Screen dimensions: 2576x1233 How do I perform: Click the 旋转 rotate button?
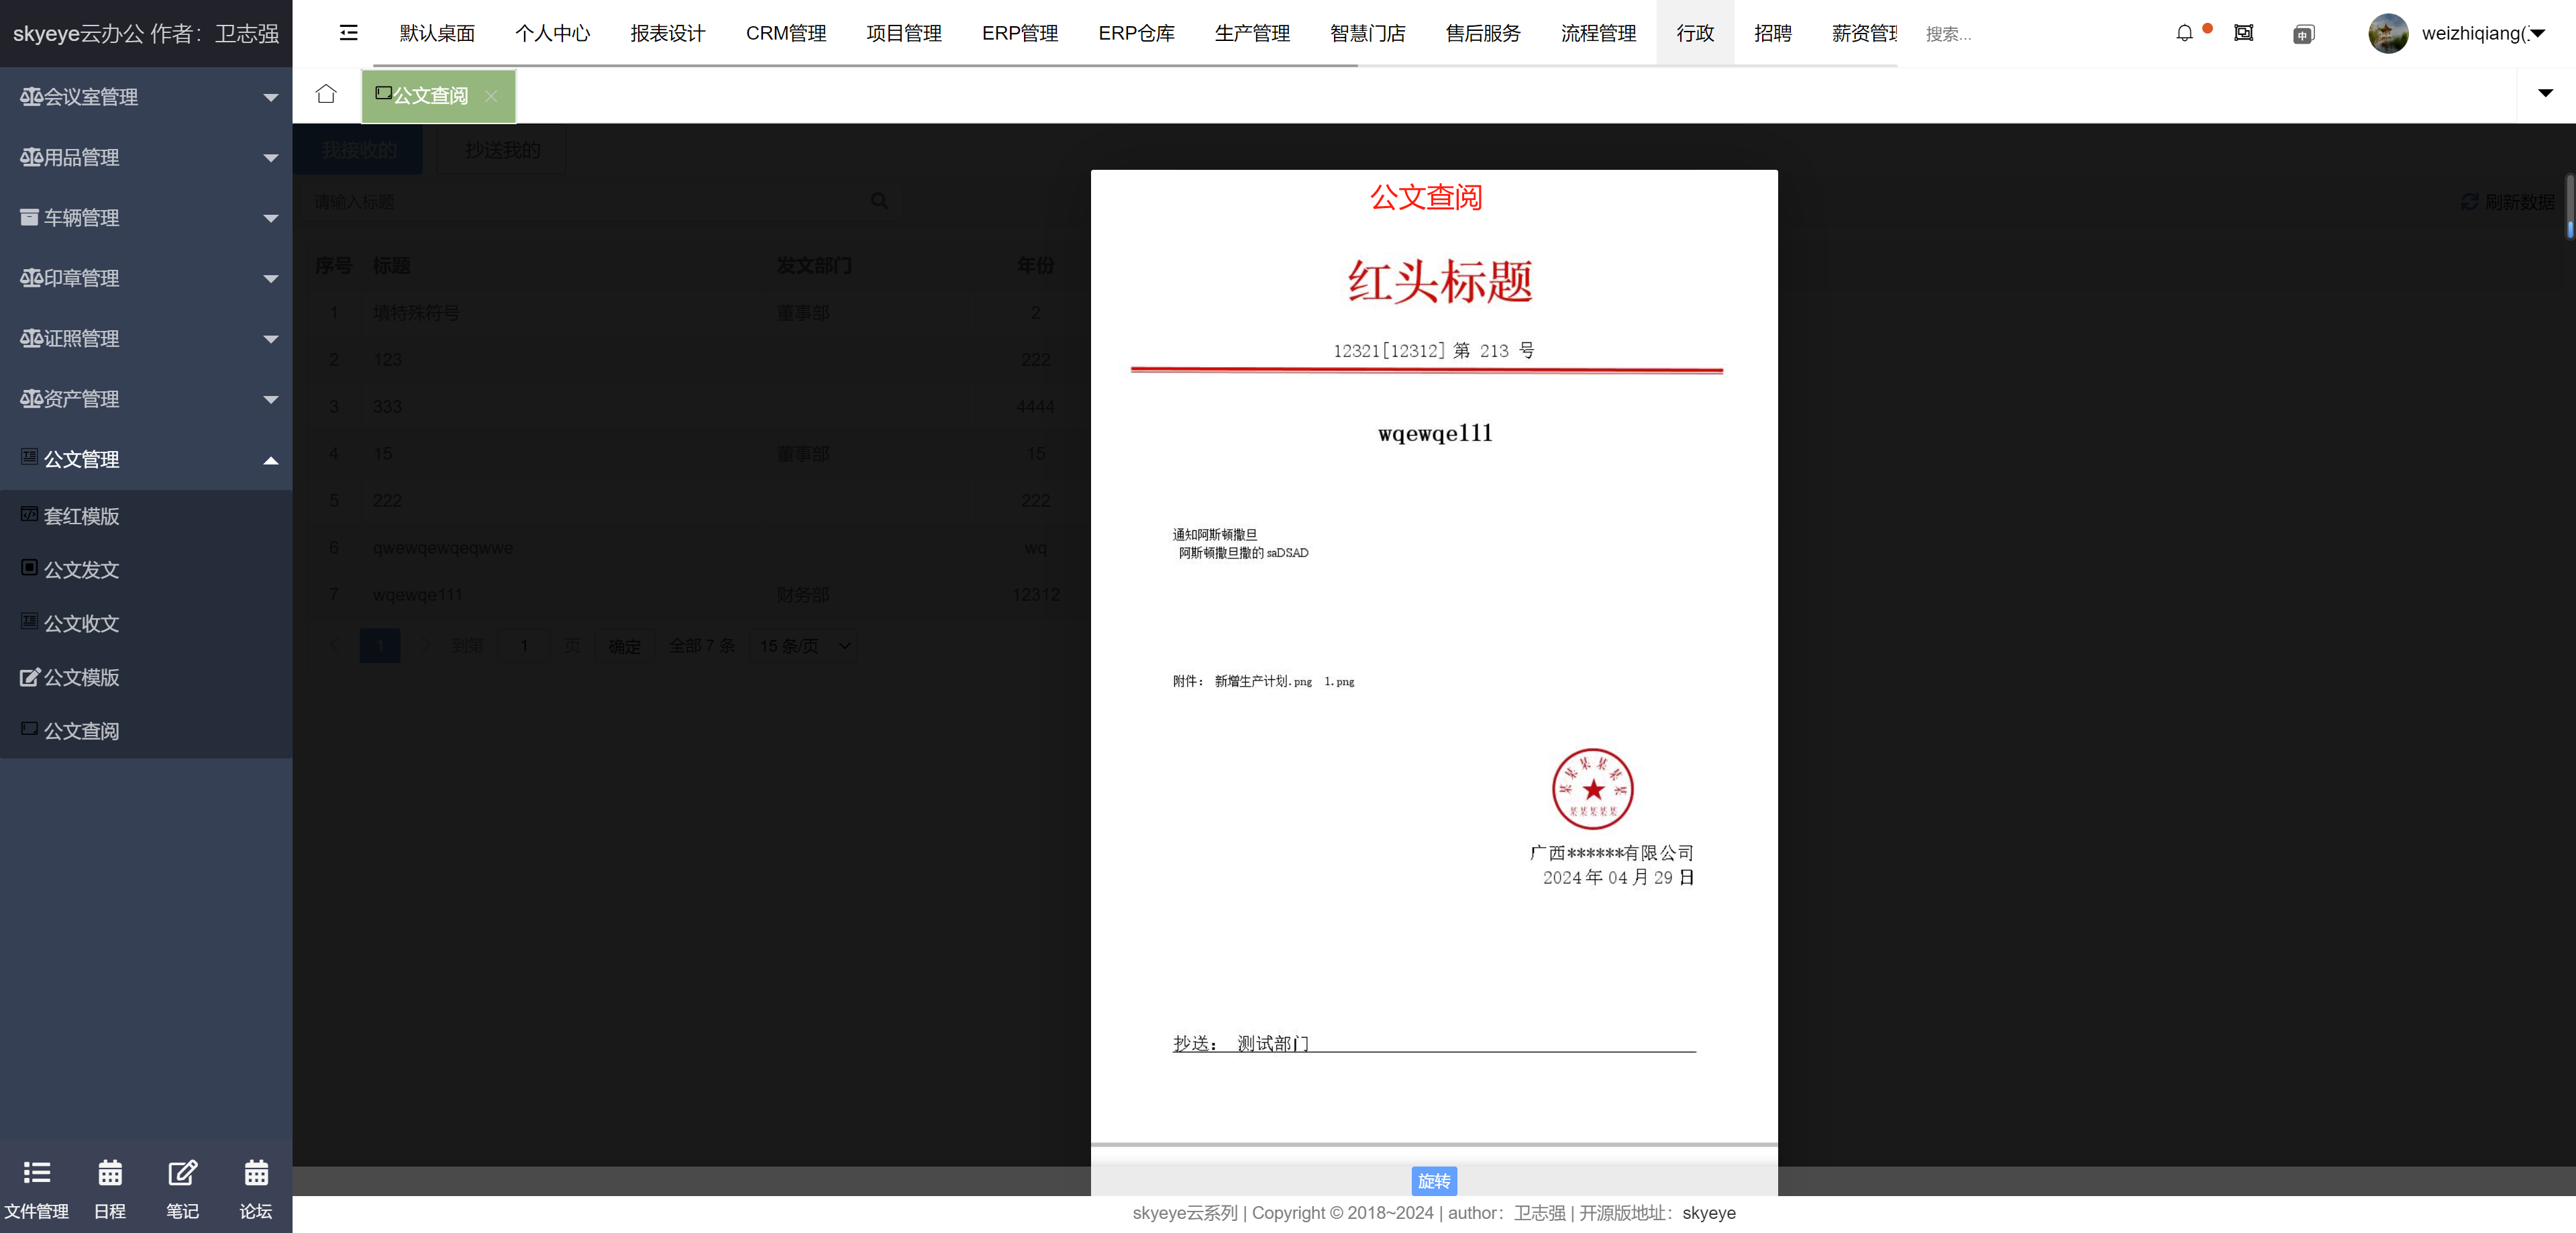pos(1433,1181)
